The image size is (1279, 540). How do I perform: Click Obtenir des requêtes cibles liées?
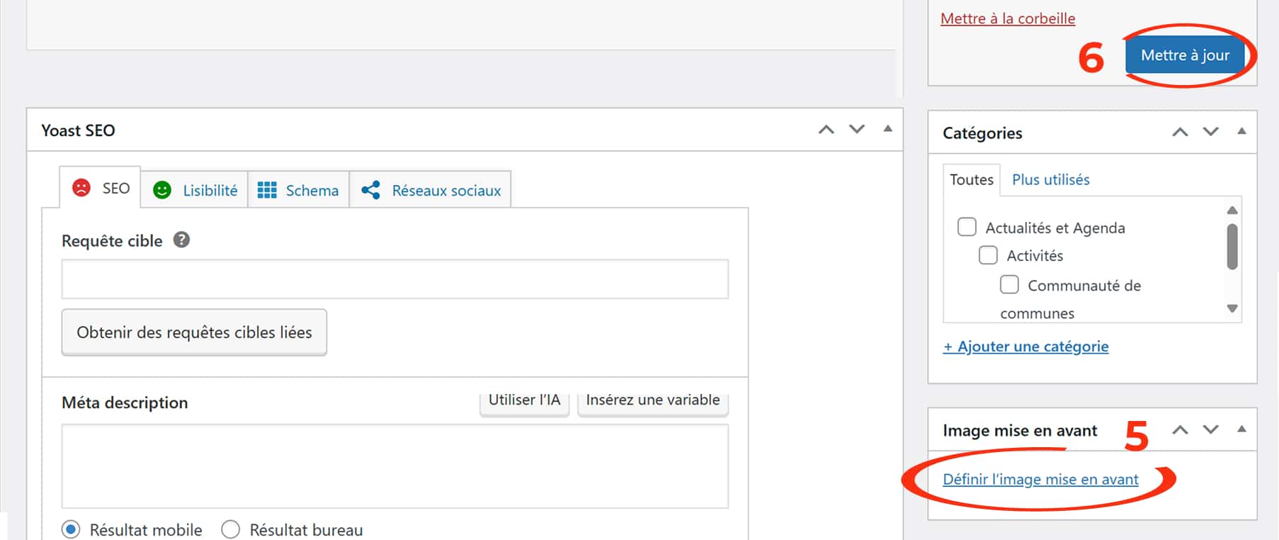[x=194, y=332]
